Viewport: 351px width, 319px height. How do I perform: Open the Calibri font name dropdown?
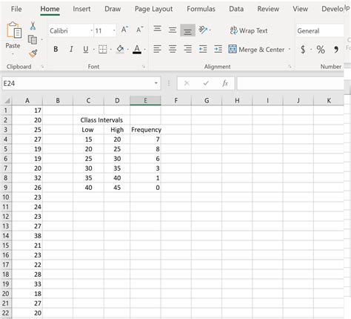[x=91, y=30]
